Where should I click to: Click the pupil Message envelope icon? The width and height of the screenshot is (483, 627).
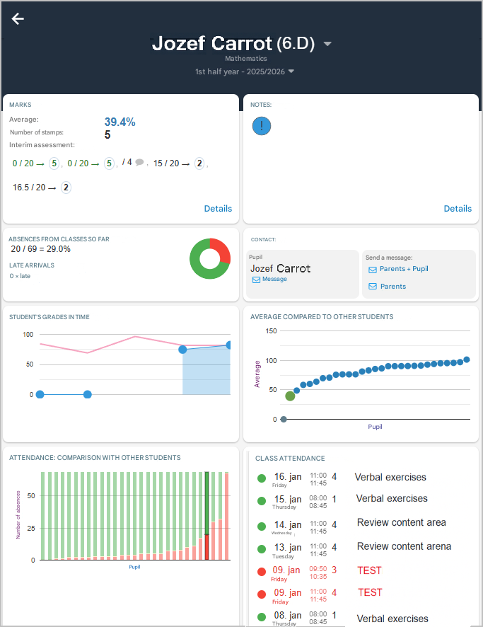[x=256, y=280]
